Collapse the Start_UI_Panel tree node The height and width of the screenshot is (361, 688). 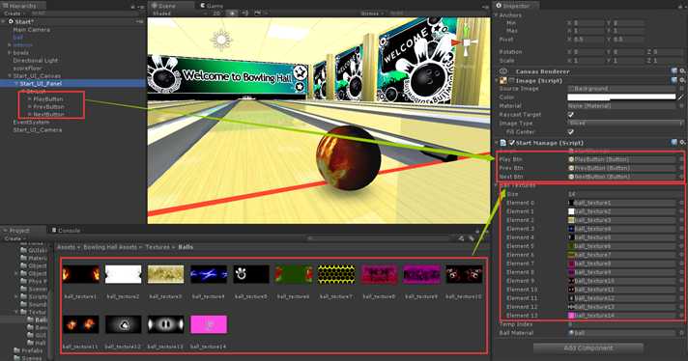(x=16, y=84)
